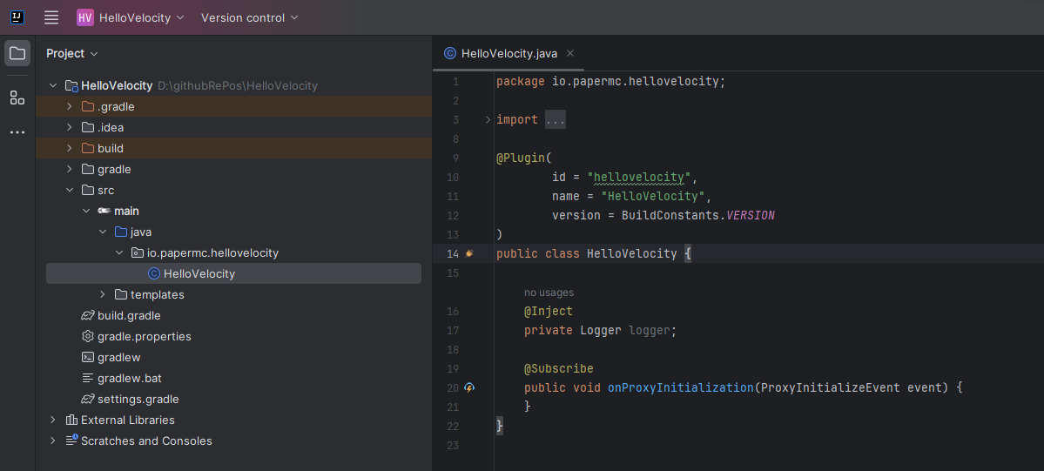Viewport: 1044px width, 471px height.
Task: Show more tool windows ellipsis
Action: click(17, 132)
